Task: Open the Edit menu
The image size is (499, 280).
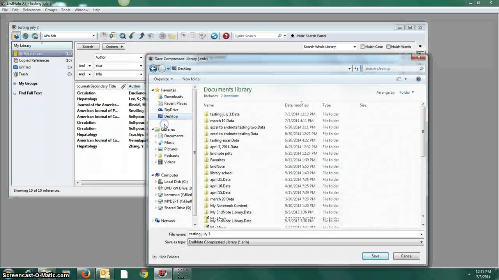Action: pos(15,10)
